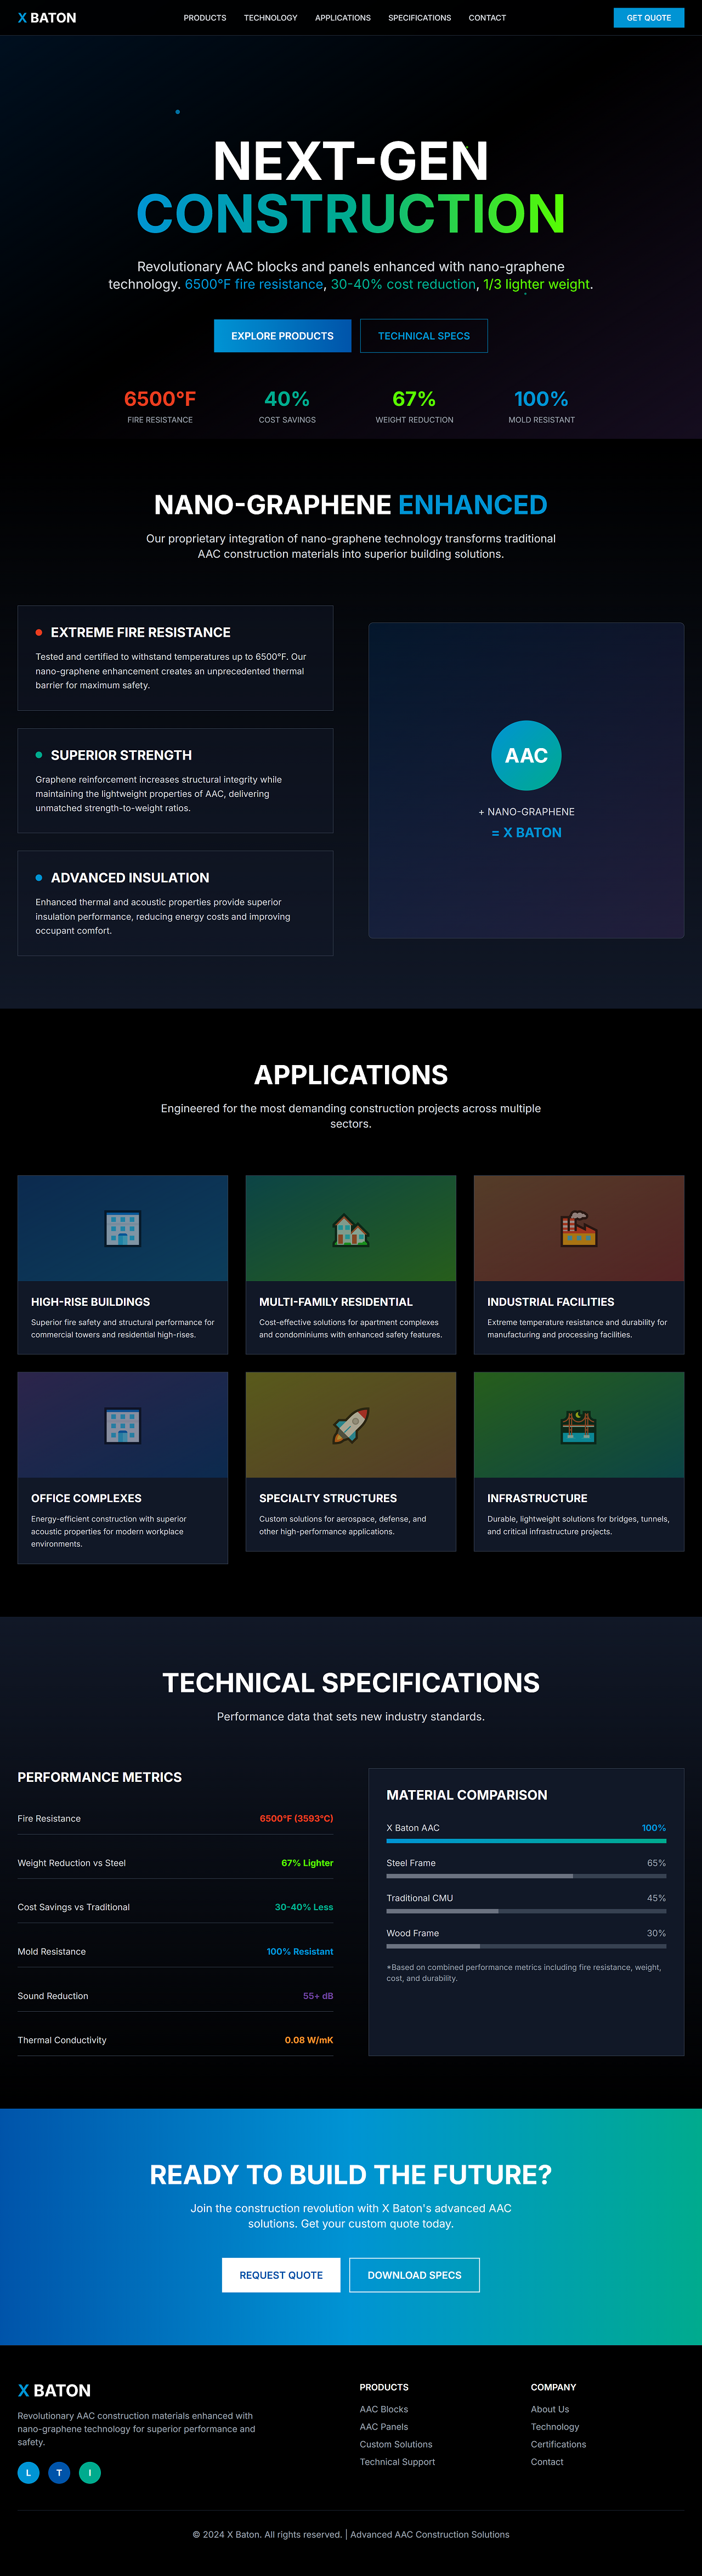Open the footer Contact link

click(547, 2462)
